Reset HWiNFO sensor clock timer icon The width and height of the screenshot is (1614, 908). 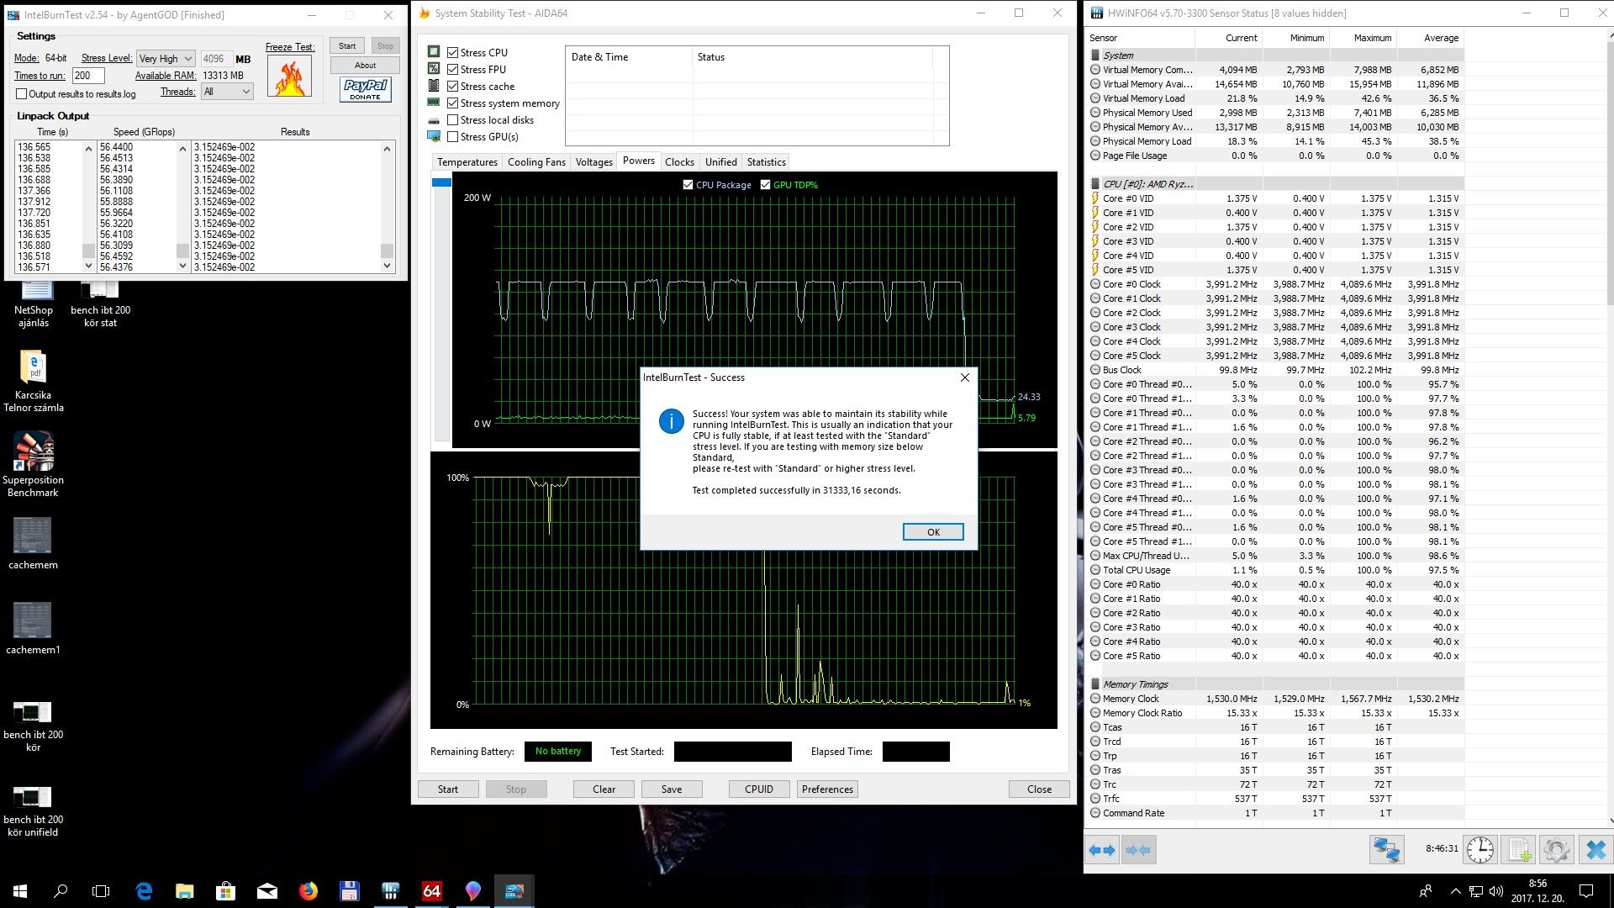point(1480,850)
